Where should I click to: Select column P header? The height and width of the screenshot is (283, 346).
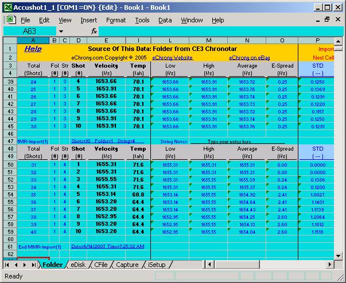[317, 41]
